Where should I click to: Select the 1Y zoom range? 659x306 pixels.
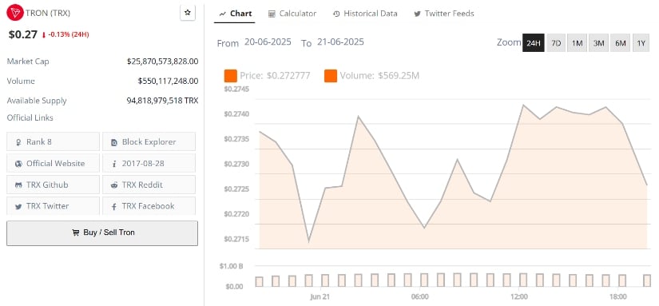(x=641, y=43)
